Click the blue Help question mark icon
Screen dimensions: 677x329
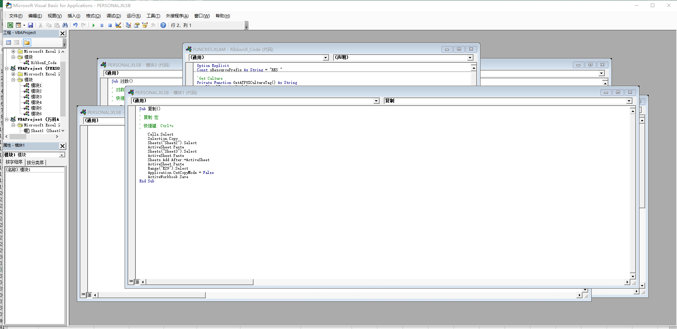(x=163, y=25)
